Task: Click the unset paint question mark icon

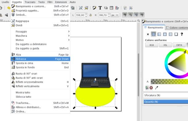Action: click(x=182, y=34)
